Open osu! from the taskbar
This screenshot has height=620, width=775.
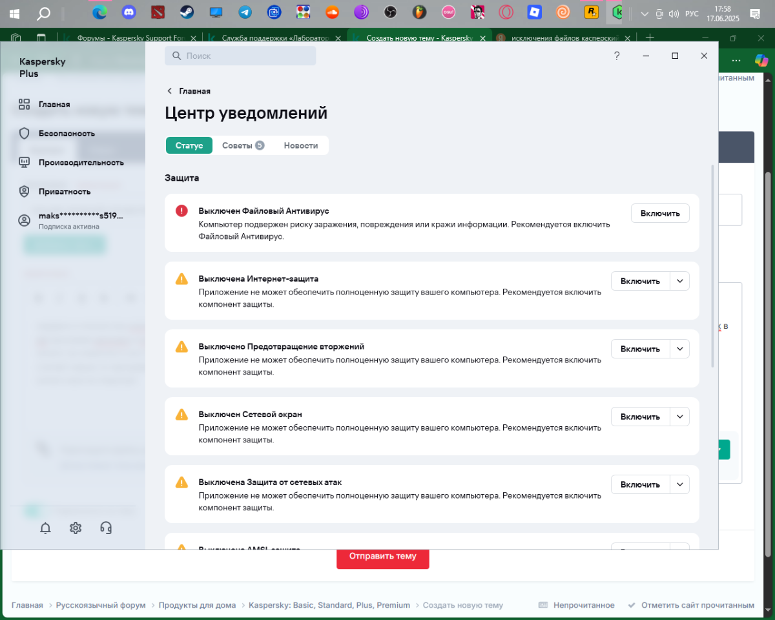coord(448,12)
